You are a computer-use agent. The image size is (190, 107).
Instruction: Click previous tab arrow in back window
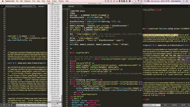pos(1,6)
